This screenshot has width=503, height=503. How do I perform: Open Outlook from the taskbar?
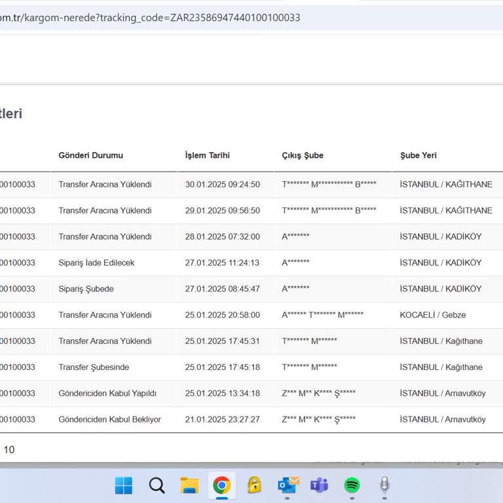[x=288, y=485]
